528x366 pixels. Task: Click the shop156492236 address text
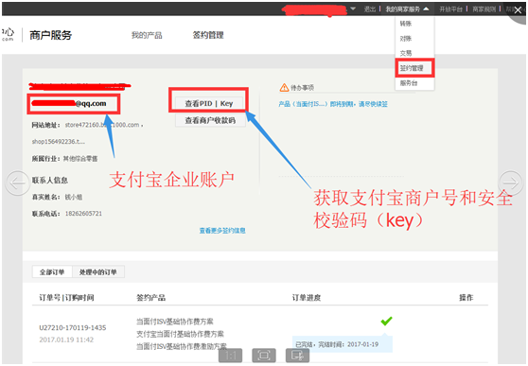pyautogui.click(x=59, y=142)
